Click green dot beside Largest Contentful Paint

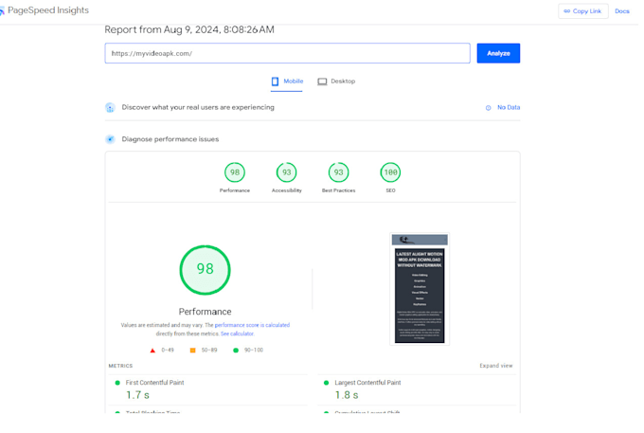[326, 383]
